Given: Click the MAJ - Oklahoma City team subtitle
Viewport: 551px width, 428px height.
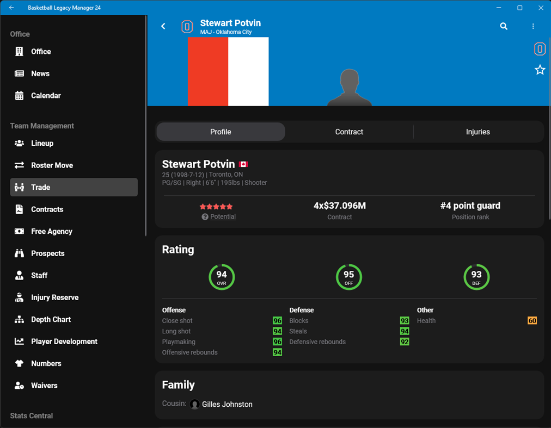Looking at the screenshot, I should pyautogui.click(x=226, y=32).
